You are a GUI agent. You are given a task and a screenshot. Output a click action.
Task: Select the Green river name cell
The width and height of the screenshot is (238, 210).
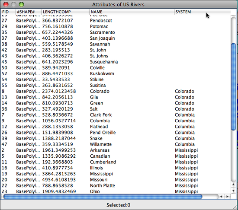[96, 103]
